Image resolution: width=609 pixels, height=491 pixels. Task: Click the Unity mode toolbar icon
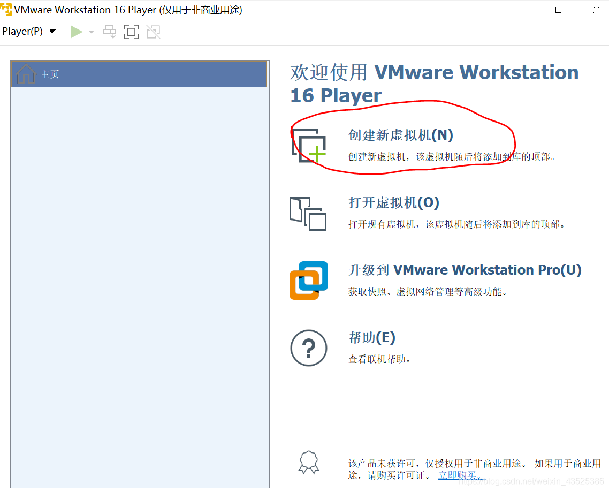point(154,32)
